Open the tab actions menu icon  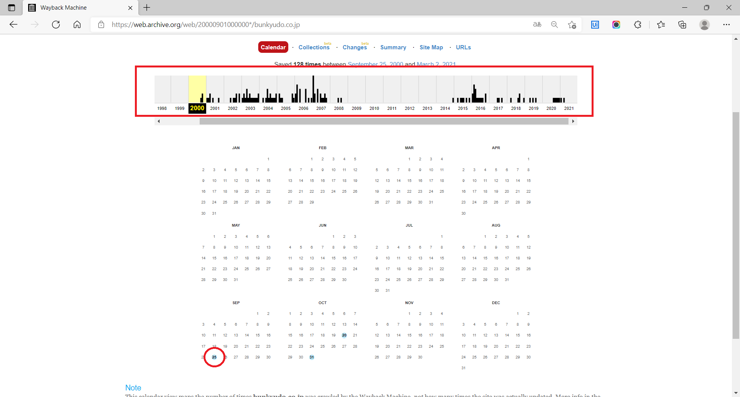(x=12, y=8)
